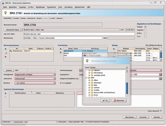Click the Petroselinum folder icon

(92, 73)
